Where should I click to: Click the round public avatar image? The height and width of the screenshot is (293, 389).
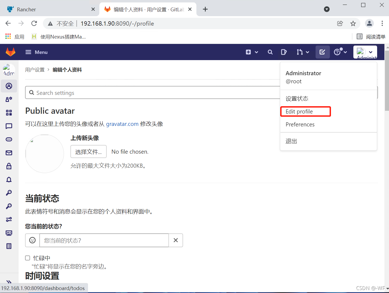click(45, 154)
